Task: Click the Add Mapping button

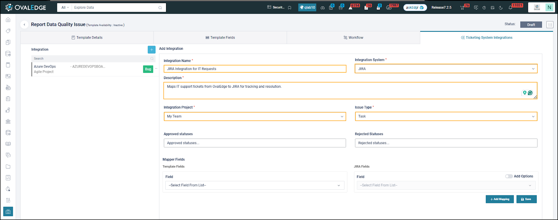Action: 499,199
